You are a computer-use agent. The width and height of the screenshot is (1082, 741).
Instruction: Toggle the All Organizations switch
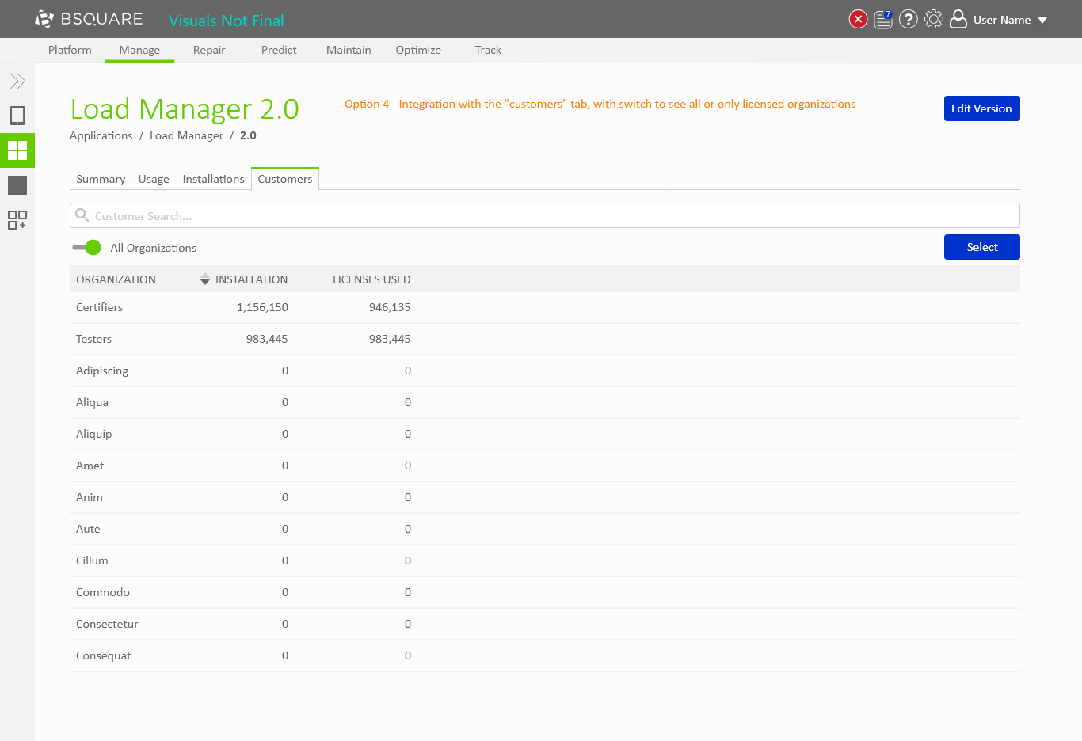(86, 248)
